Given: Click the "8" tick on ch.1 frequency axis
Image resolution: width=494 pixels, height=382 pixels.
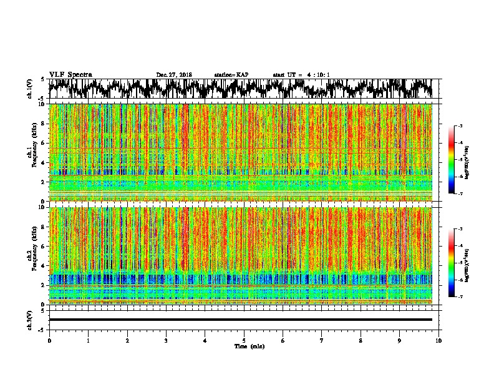Looking at the screenshot, I should (44, 124).
